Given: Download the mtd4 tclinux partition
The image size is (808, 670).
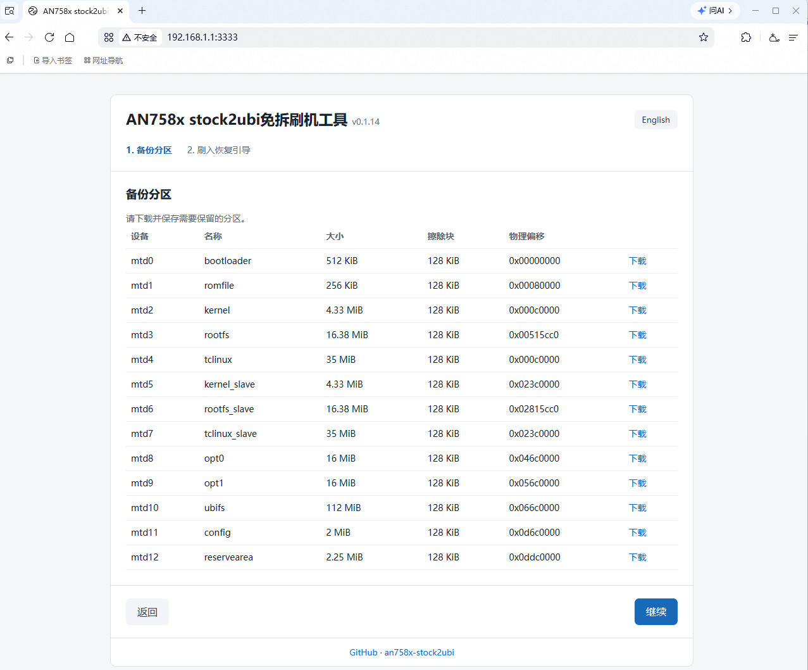Looking at the screenshot, I should pyautogui.click(x=638, y=360).
